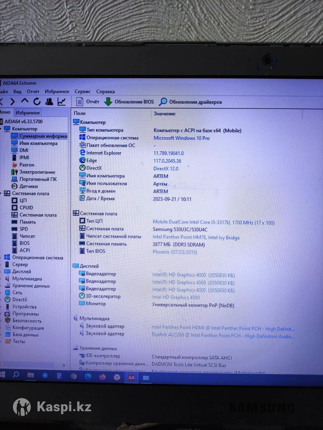This screenshot has width=323, height=430.
Task: Select BIOS tree item in sidebar
Action: pos(21,243)
